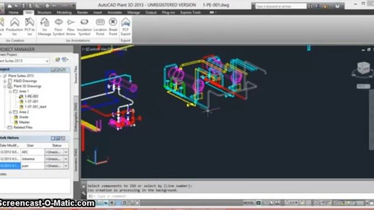Select the Orthographic DWG side tab
Viewport: 374px width, 210px height.
(x=76, y=117)
